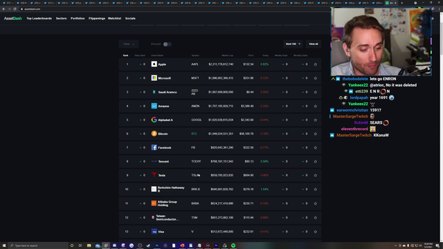
Task: Click the AAPL symbol text
Action: click(195, 64)
